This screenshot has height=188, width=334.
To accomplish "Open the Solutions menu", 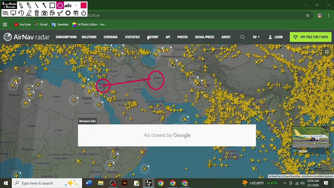I will (x=89, y=37).
